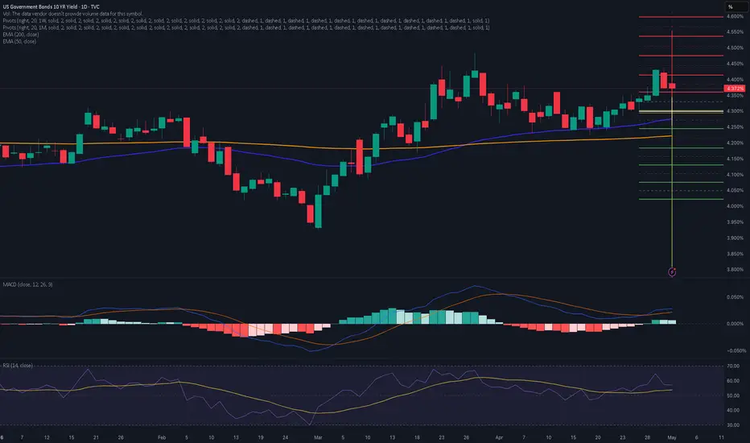The image size is (750, 443).
Task: Select the Pivots 1W indicator legend
Action: click(246, 21)
